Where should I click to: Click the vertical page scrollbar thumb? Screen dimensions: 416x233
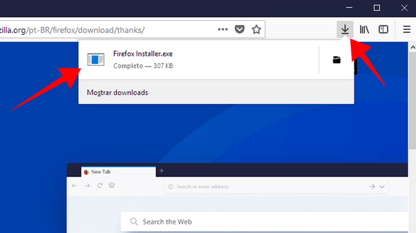pos(412,100)
